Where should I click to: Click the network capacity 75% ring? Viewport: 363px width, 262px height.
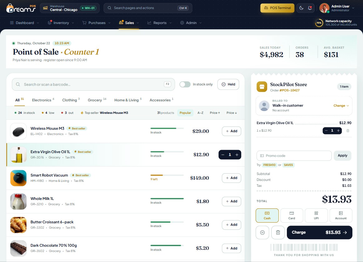[319, 23]
